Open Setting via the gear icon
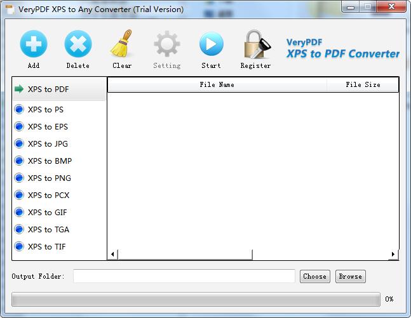Screen dimensions: 411x318 [x=166, y=44]
